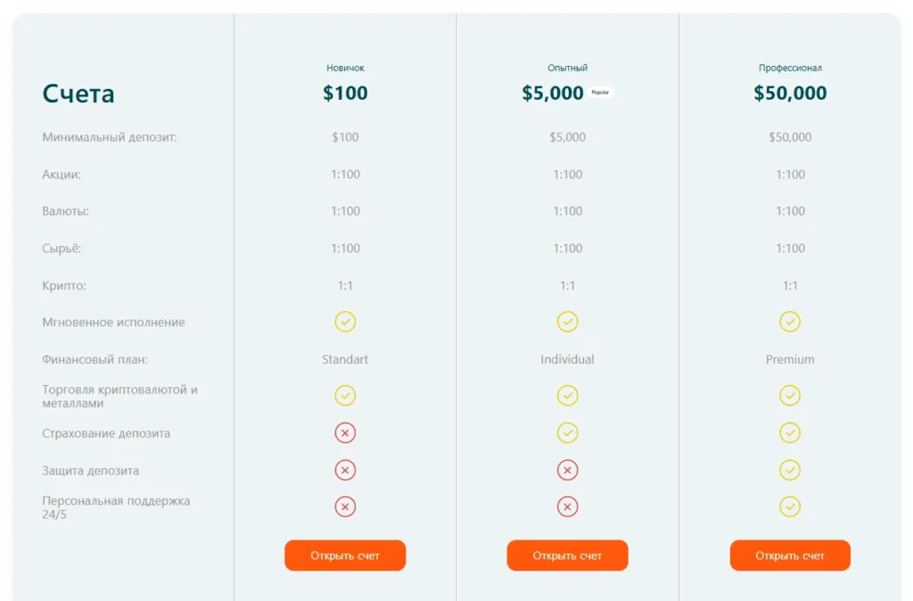Select the Новичок plan title
Screen dimensions: 913x601
coord(345,68)
